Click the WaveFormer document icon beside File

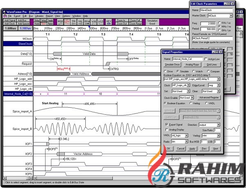(x=5, y=16)
